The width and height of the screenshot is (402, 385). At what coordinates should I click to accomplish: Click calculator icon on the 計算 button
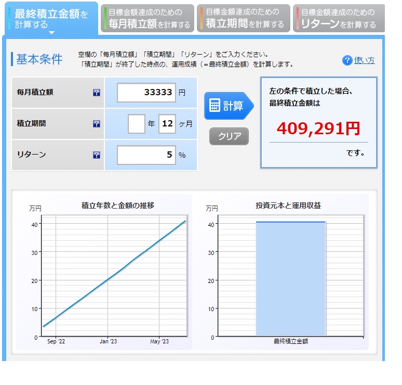coord(215,106)
